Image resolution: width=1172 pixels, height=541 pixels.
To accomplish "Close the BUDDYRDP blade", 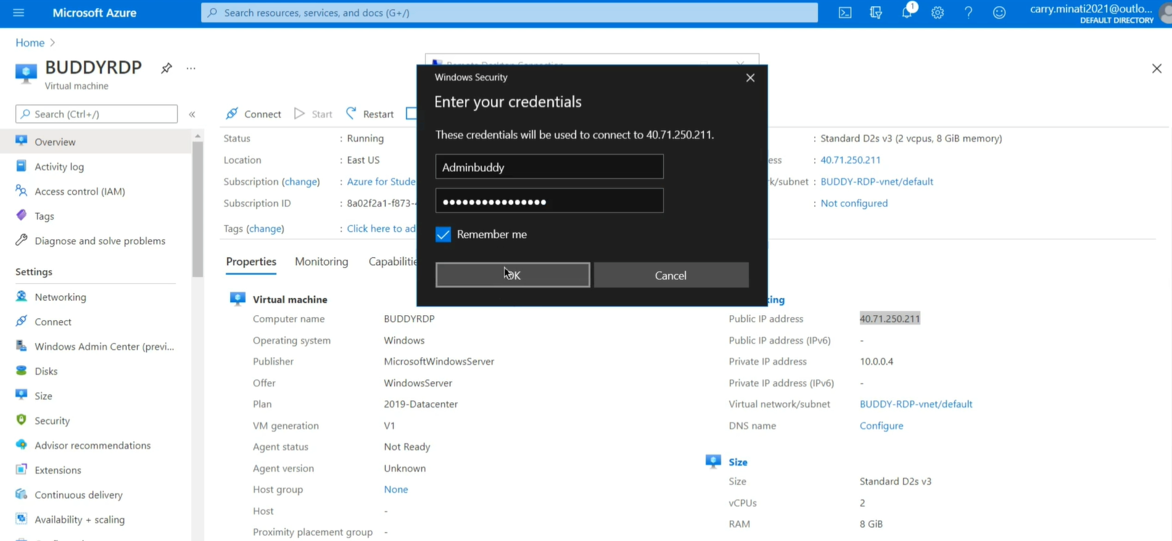I will click(1157, 68).
